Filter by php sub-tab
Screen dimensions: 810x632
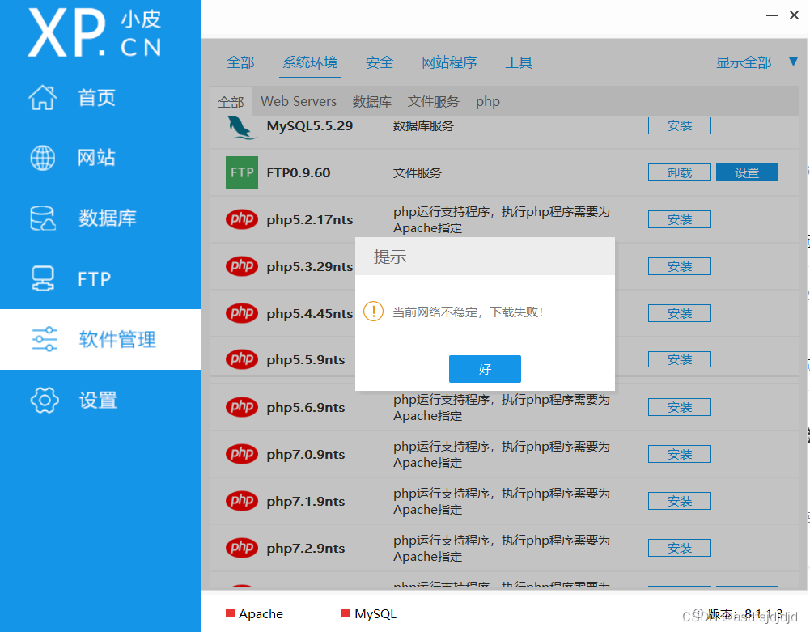(488, 101)
